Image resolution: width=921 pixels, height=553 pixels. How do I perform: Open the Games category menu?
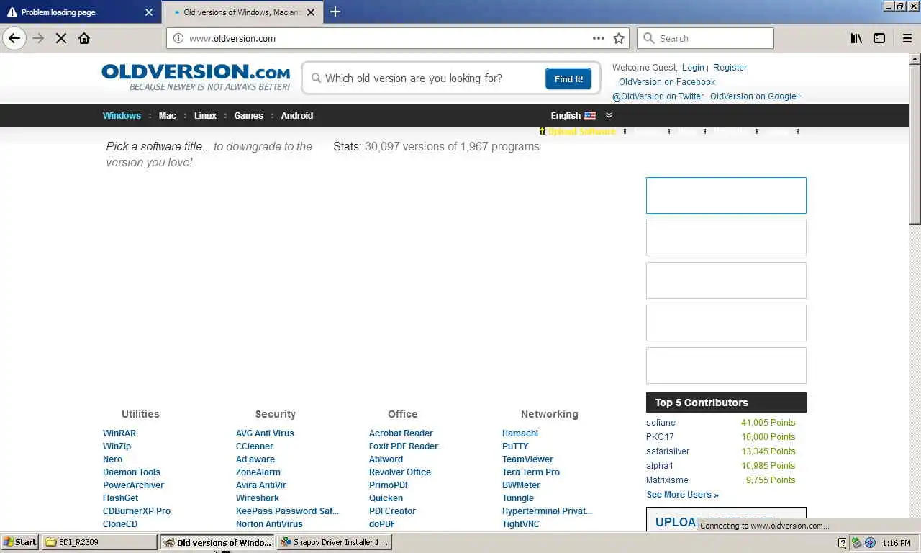[x=249, y=115]
